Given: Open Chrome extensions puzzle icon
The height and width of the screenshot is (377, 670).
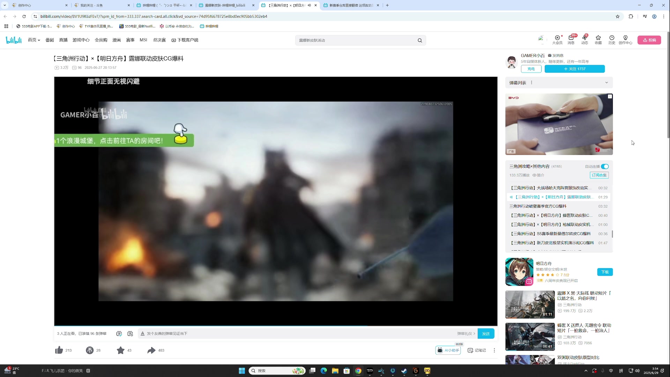Looking at the screenshot, I should [x=631, y=16].
